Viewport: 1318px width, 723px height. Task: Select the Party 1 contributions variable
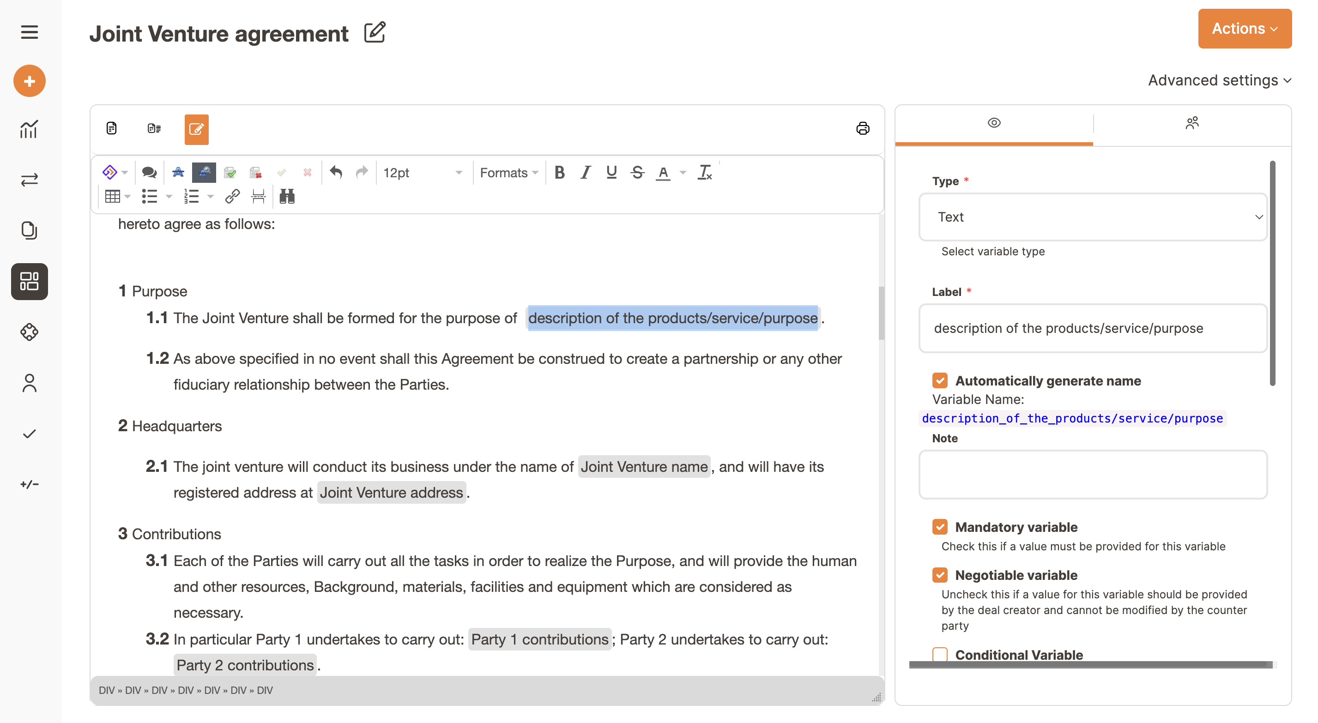click(x=540, y=639)
